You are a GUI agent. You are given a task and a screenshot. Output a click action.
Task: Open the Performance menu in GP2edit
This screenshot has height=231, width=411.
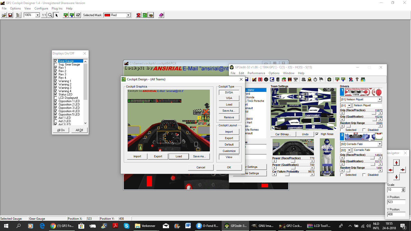tap(256, 73)
